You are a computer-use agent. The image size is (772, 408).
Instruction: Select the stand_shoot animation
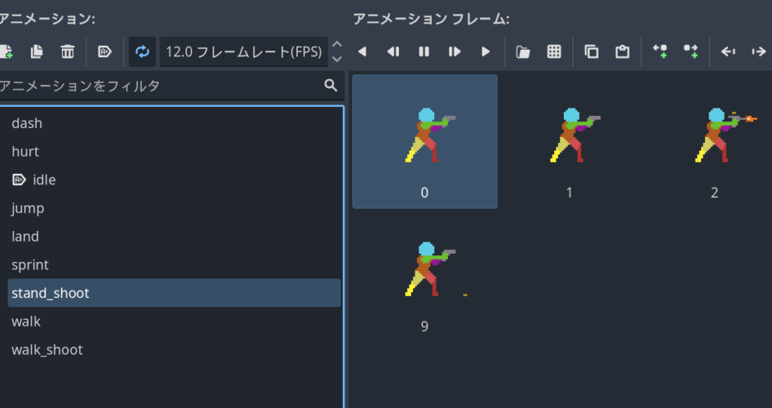174,293
